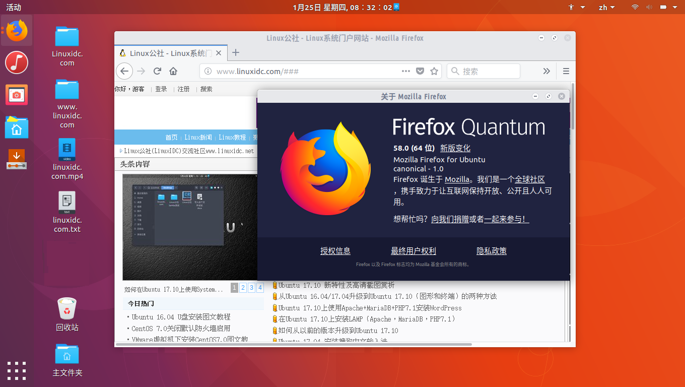Open CentOS 7.0关闭默认防火墙启用 article
Image resolution: width=685 pixels, height=387 pixels.
coord(181,328)
